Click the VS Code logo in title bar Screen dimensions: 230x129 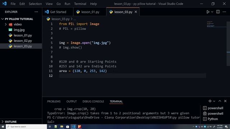(x=4, y=4)
